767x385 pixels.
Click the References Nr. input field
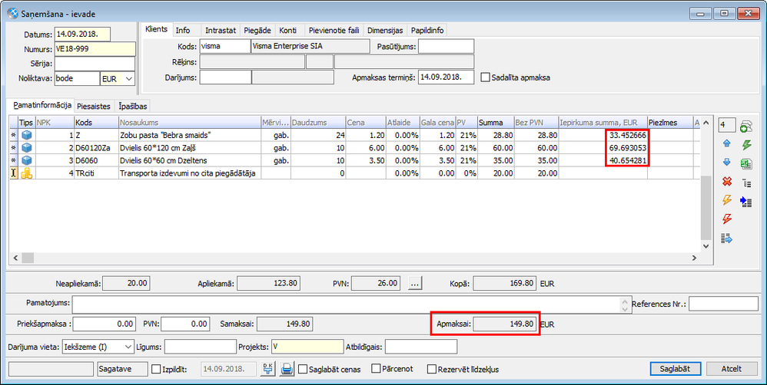[x=723, y=304]
